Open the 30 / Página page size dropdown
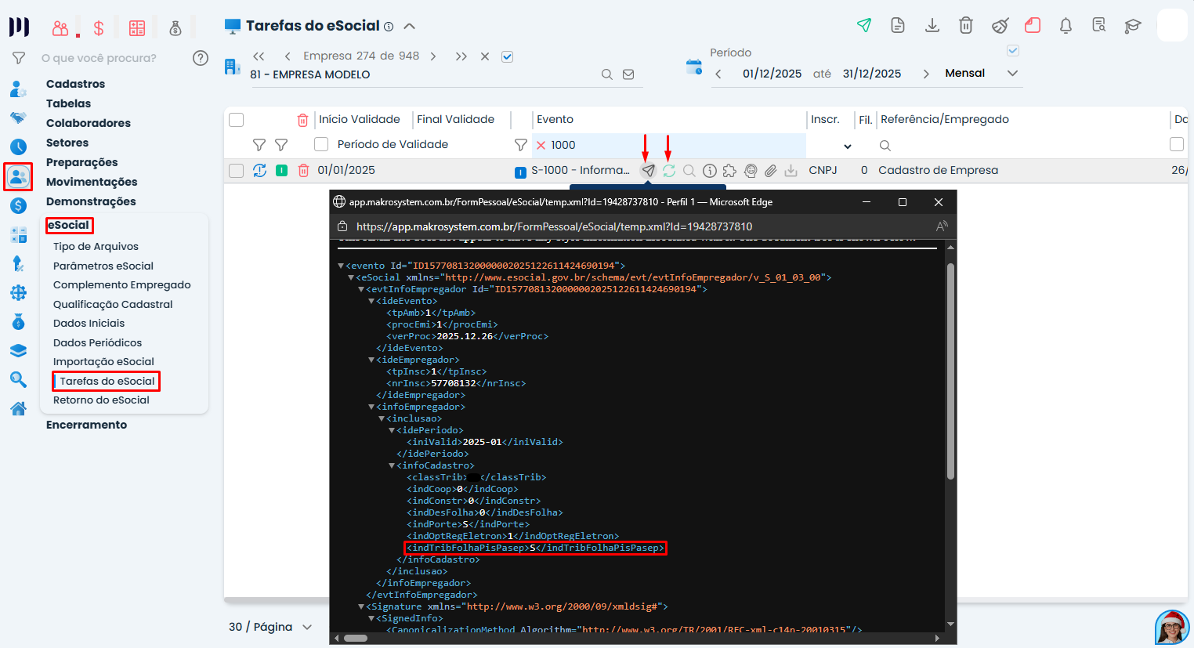 click(x=307, y=627)
